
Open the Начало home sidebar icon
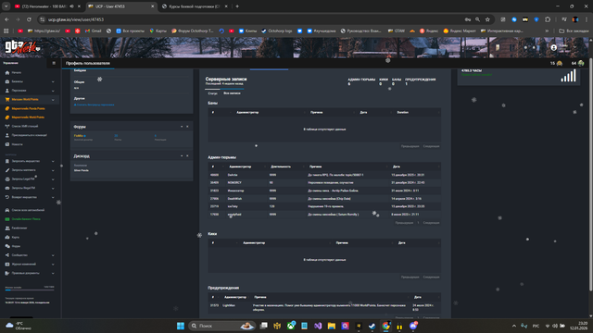[7, 72]
